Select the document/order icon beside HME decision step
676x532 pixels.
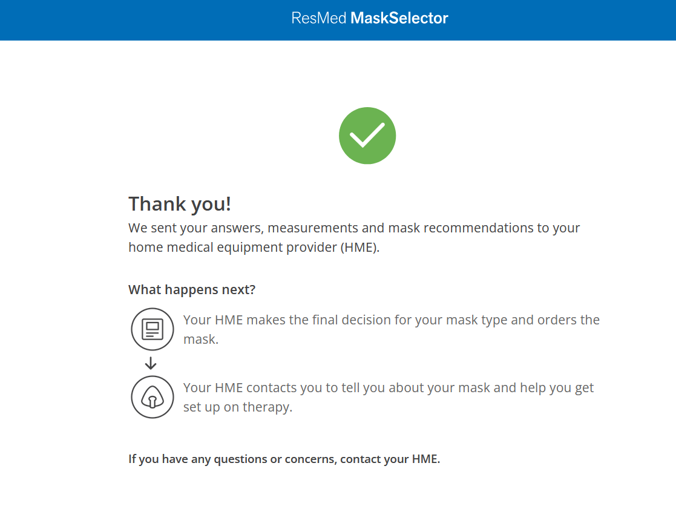click(x=152, y=330)
